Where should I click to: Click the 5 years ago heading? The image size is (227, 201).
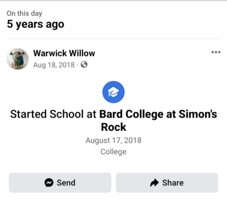click(x=35, y=24)
